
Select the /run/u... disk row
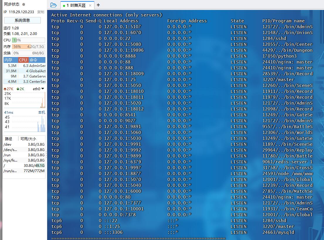(x=24, y=171)
